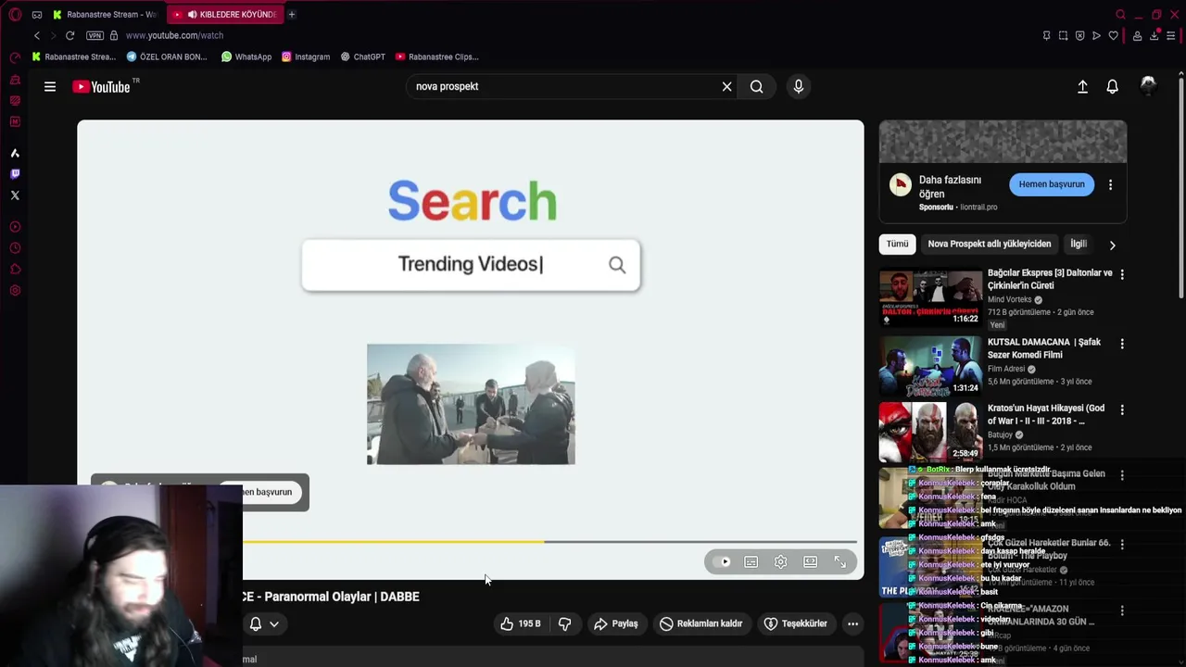Open the YouTube hamburger guide menu

point(50,86)
